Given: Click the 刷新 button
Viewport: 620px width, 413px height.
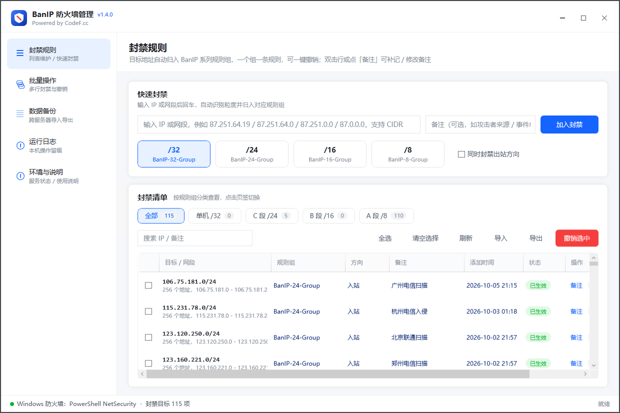Looking at the screenshot, I should (x=466, y=238).
